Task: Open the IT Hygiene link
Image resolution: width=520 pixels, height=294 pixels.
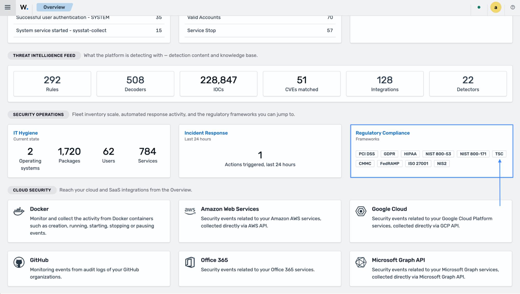Action: pyautogui.click(x=25, y=133)
